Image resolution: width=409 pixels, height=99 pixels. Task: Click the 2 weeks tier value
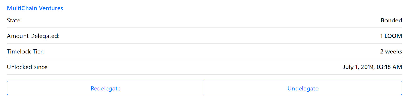391,51
